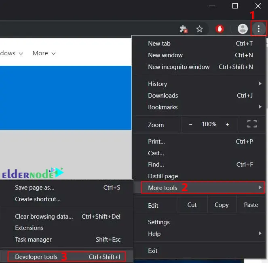Image resolution: width=268 pixels, height=263 pixels.
Task: Open Clear browsing data... option
Action: click(67, 217)
